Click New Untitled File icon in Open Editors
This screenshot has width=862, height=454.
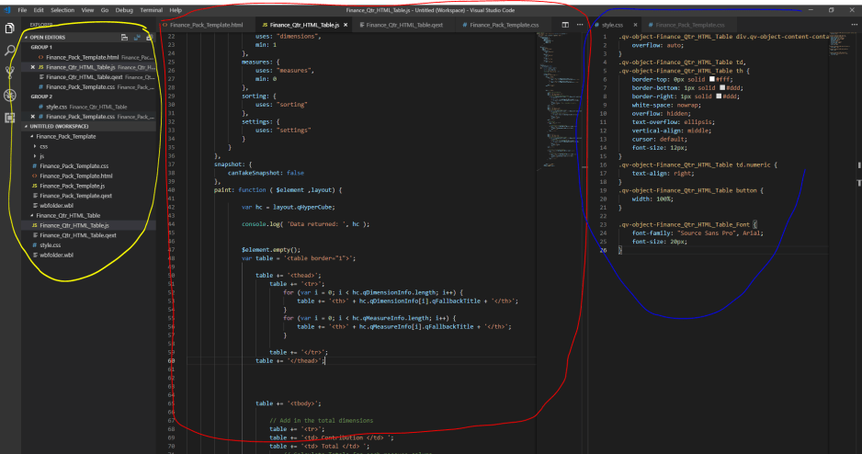124,38
